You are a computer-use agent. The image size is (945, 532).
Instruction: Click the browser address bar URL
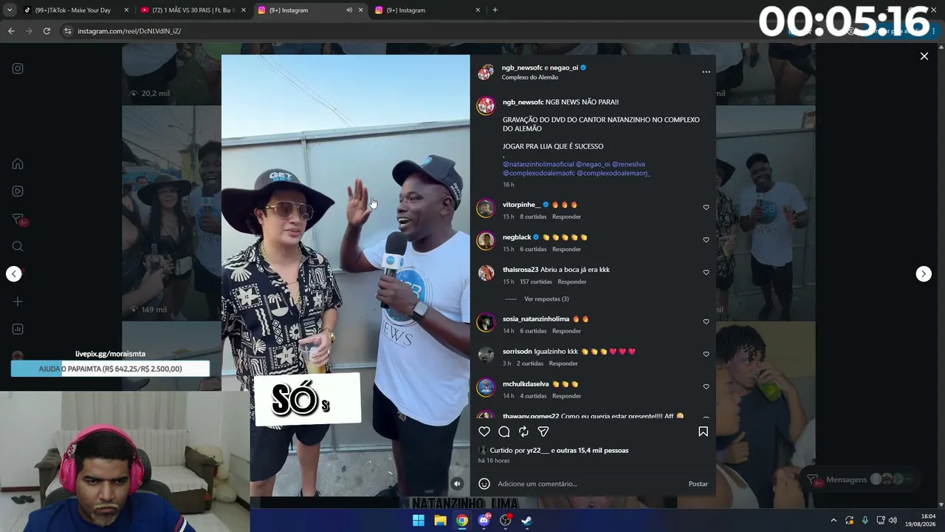(x=129, y=31)
